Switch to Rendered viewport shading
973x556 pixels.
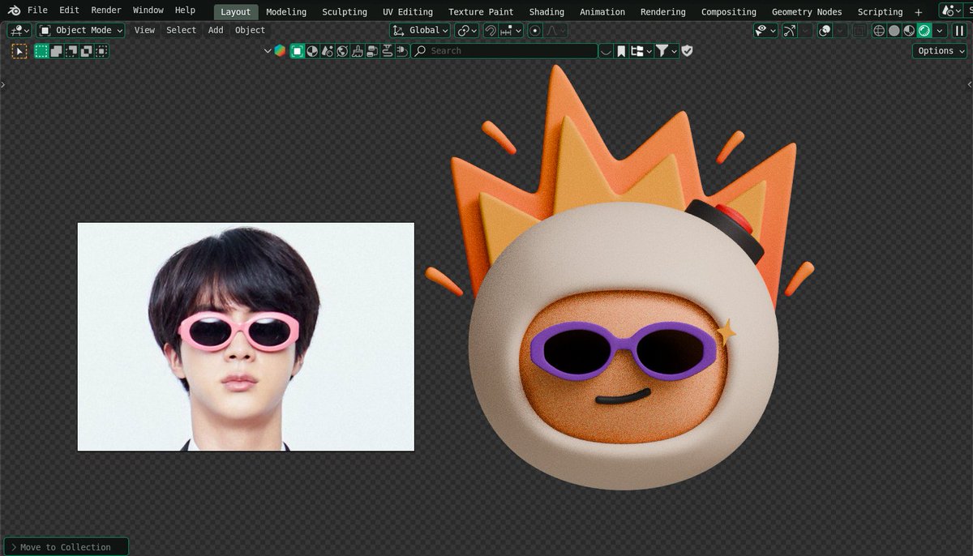tap(924, 30)
